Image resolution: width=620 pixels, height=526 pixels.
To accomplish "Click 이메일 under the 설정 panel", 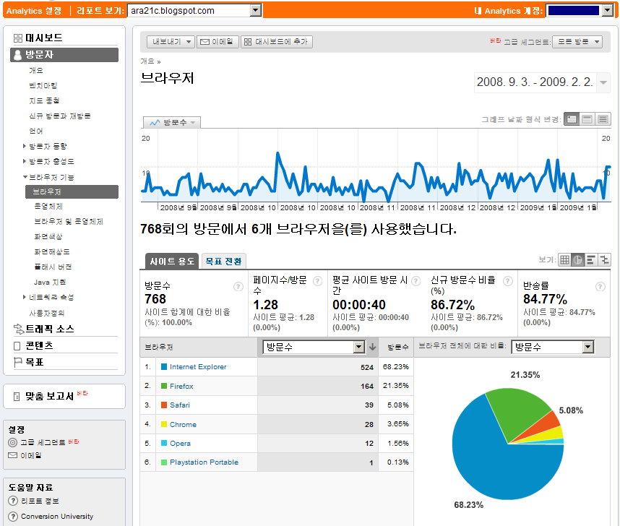I will [x=30, y=456].
